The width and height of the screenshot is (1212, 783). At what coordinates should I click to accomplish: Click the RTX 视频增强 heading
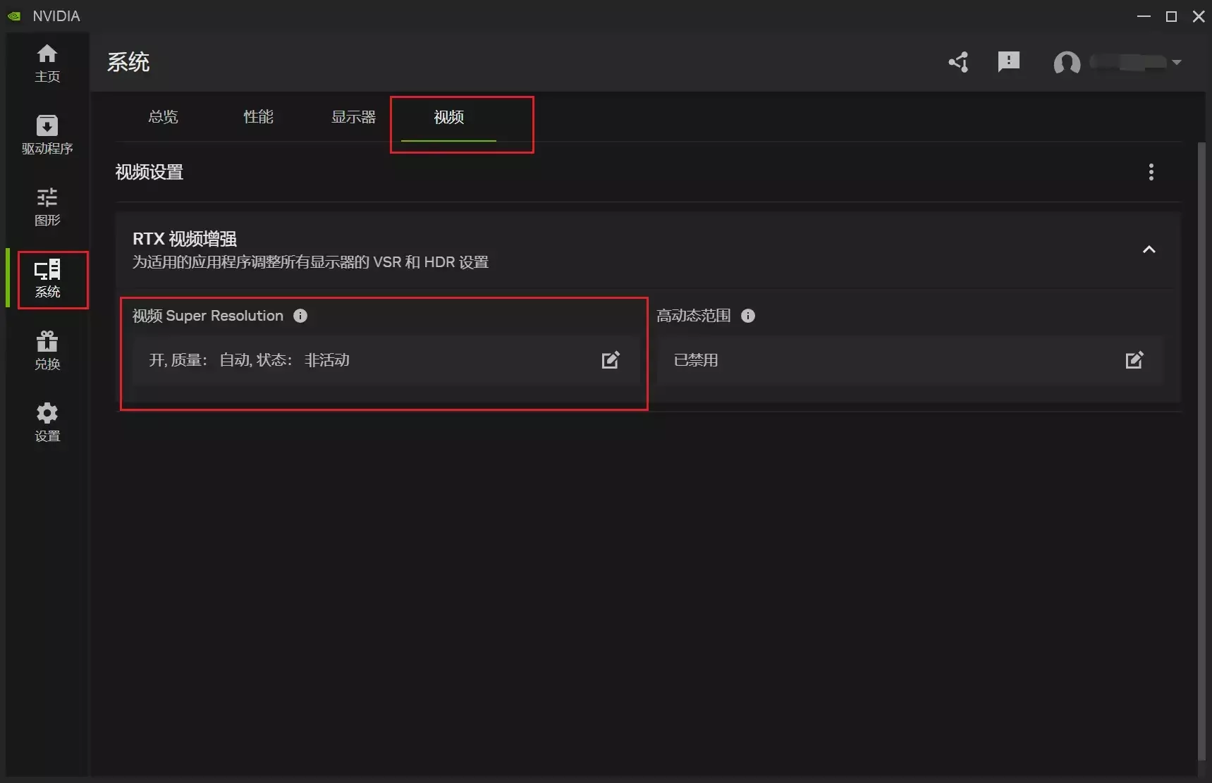pos(185,239)
